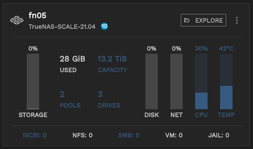Click the blue alerts badge showing 10
This screenshot has height=149, width=253.
tap(104, 26)
